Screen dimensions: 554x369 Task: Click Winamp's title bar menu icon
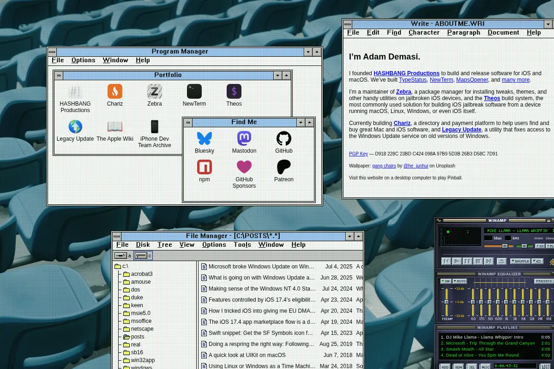point(439,220)
